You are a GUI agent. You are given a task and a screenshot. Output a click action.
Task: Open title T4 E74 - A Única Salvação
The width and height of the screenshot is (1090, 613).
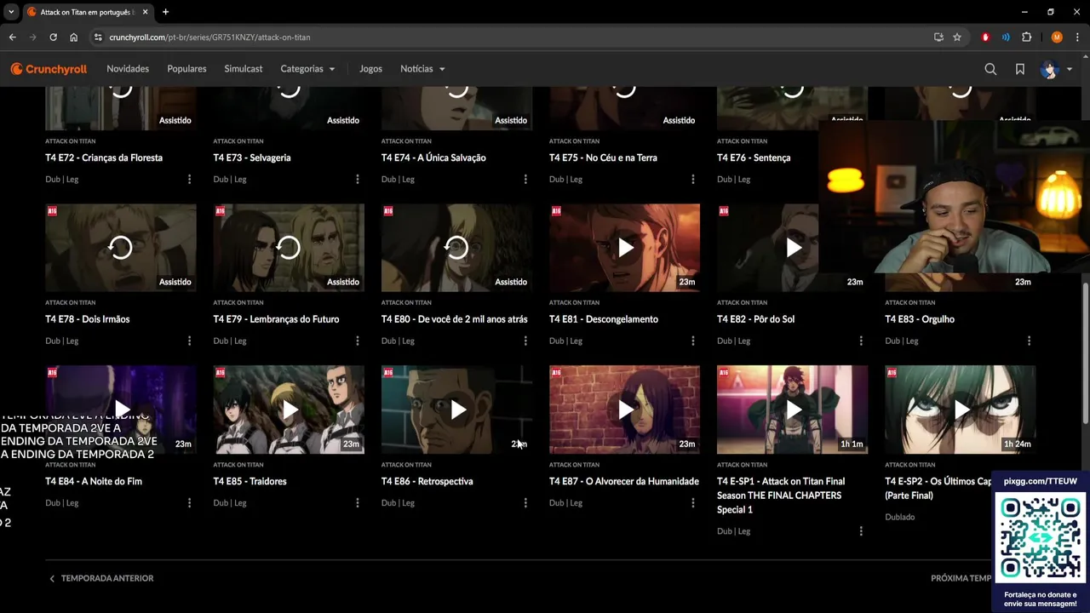[x=433, y=158]
